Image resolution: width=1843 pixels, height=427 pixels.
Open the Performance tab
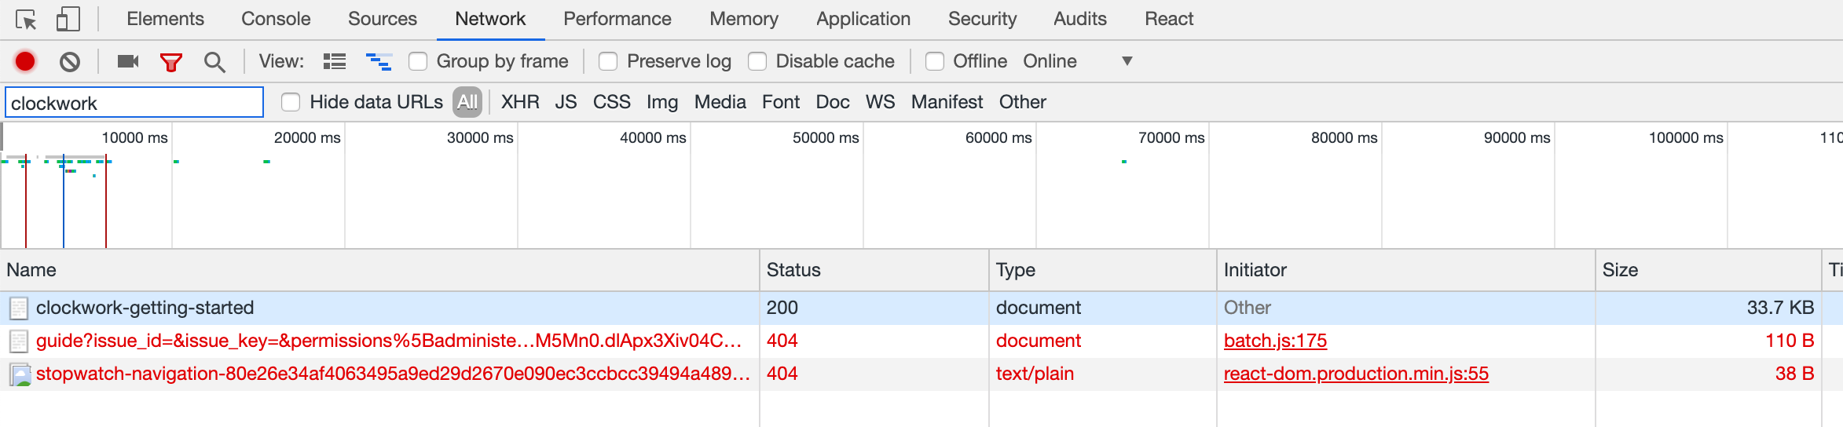point(617,19)
